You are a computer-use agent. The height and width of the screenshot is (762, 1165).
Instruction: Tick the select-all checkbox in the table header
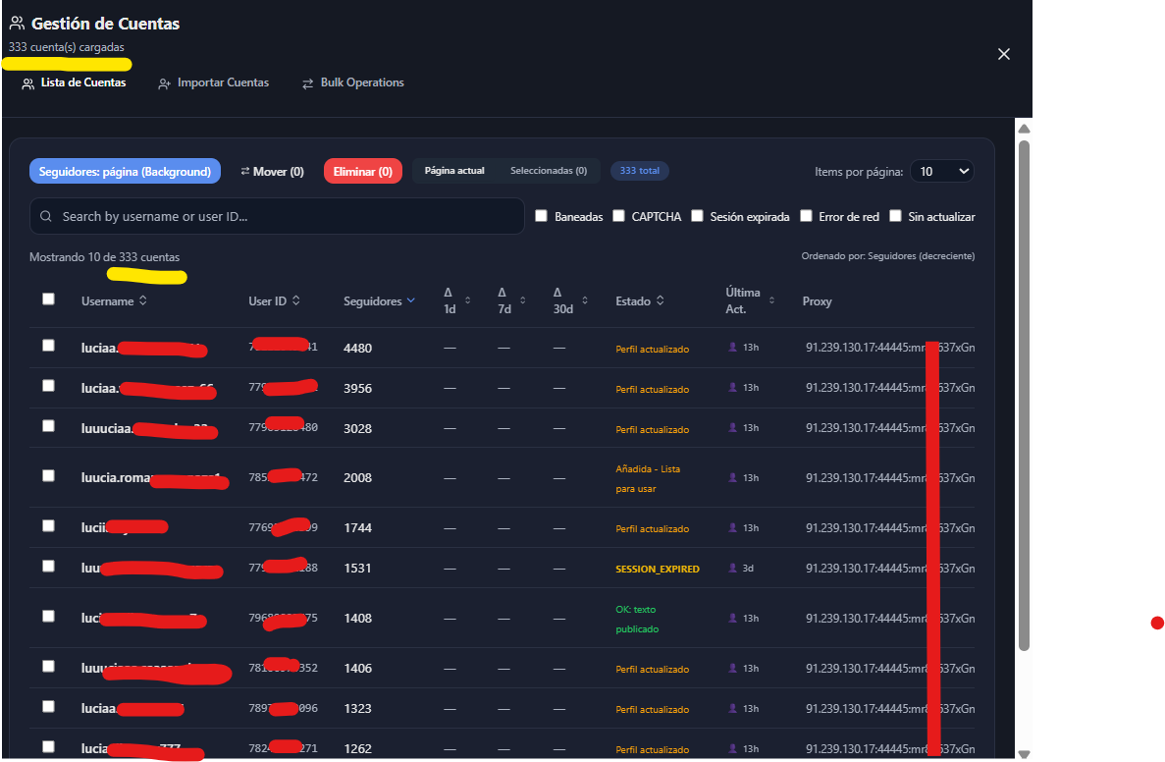pos(48,299)
